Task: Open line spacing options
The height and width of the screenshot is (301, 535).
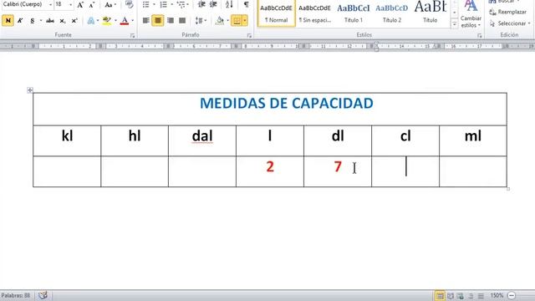Action: pyautogui.click(x=201, y=21)
